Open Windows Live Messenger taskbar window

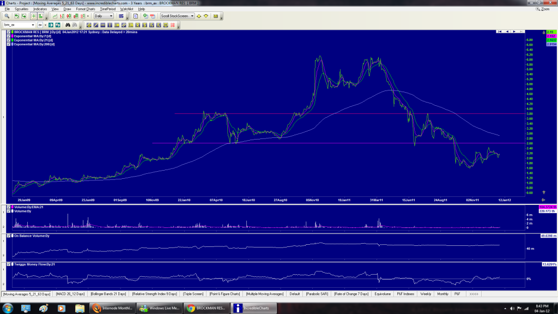[159, 309]
